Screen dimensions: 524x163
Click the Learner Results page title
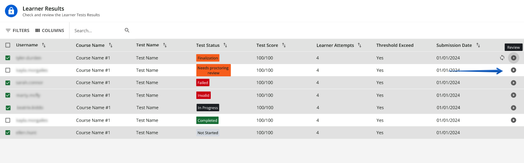(43, 8)
